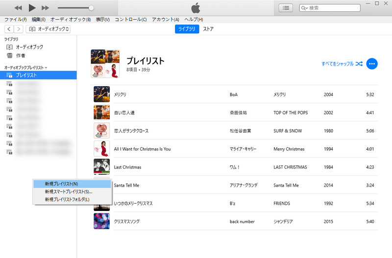
Task: Click the Last Christmas album artwork
Action: coord(102,167)
